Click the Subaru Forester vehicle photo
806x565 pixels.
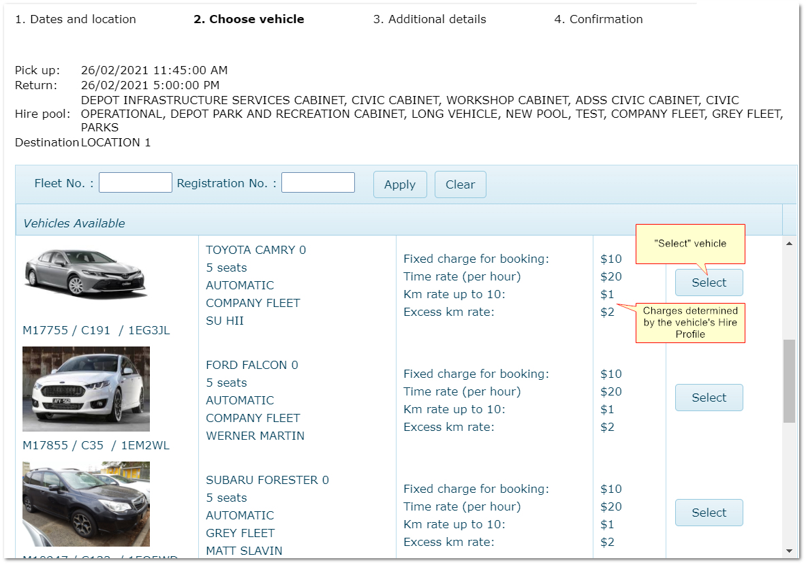point(86,504)
